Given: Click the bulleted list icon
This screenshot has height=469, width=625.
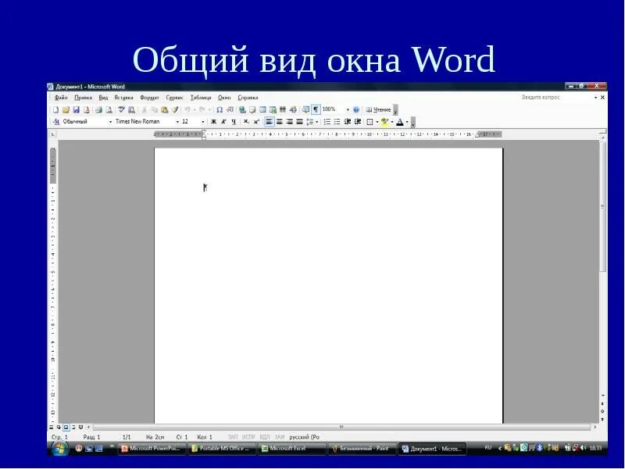Looking at the screenshot, I should pos(337,122).
